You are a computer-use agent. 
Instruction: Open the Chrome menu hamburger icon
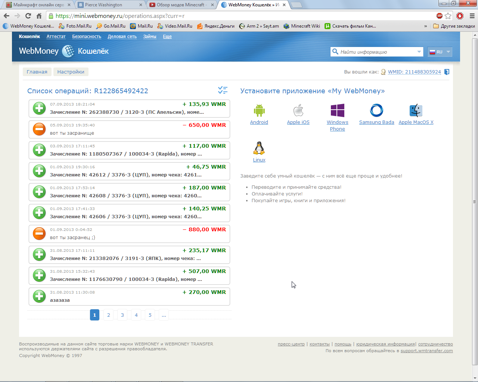point(472,16)
